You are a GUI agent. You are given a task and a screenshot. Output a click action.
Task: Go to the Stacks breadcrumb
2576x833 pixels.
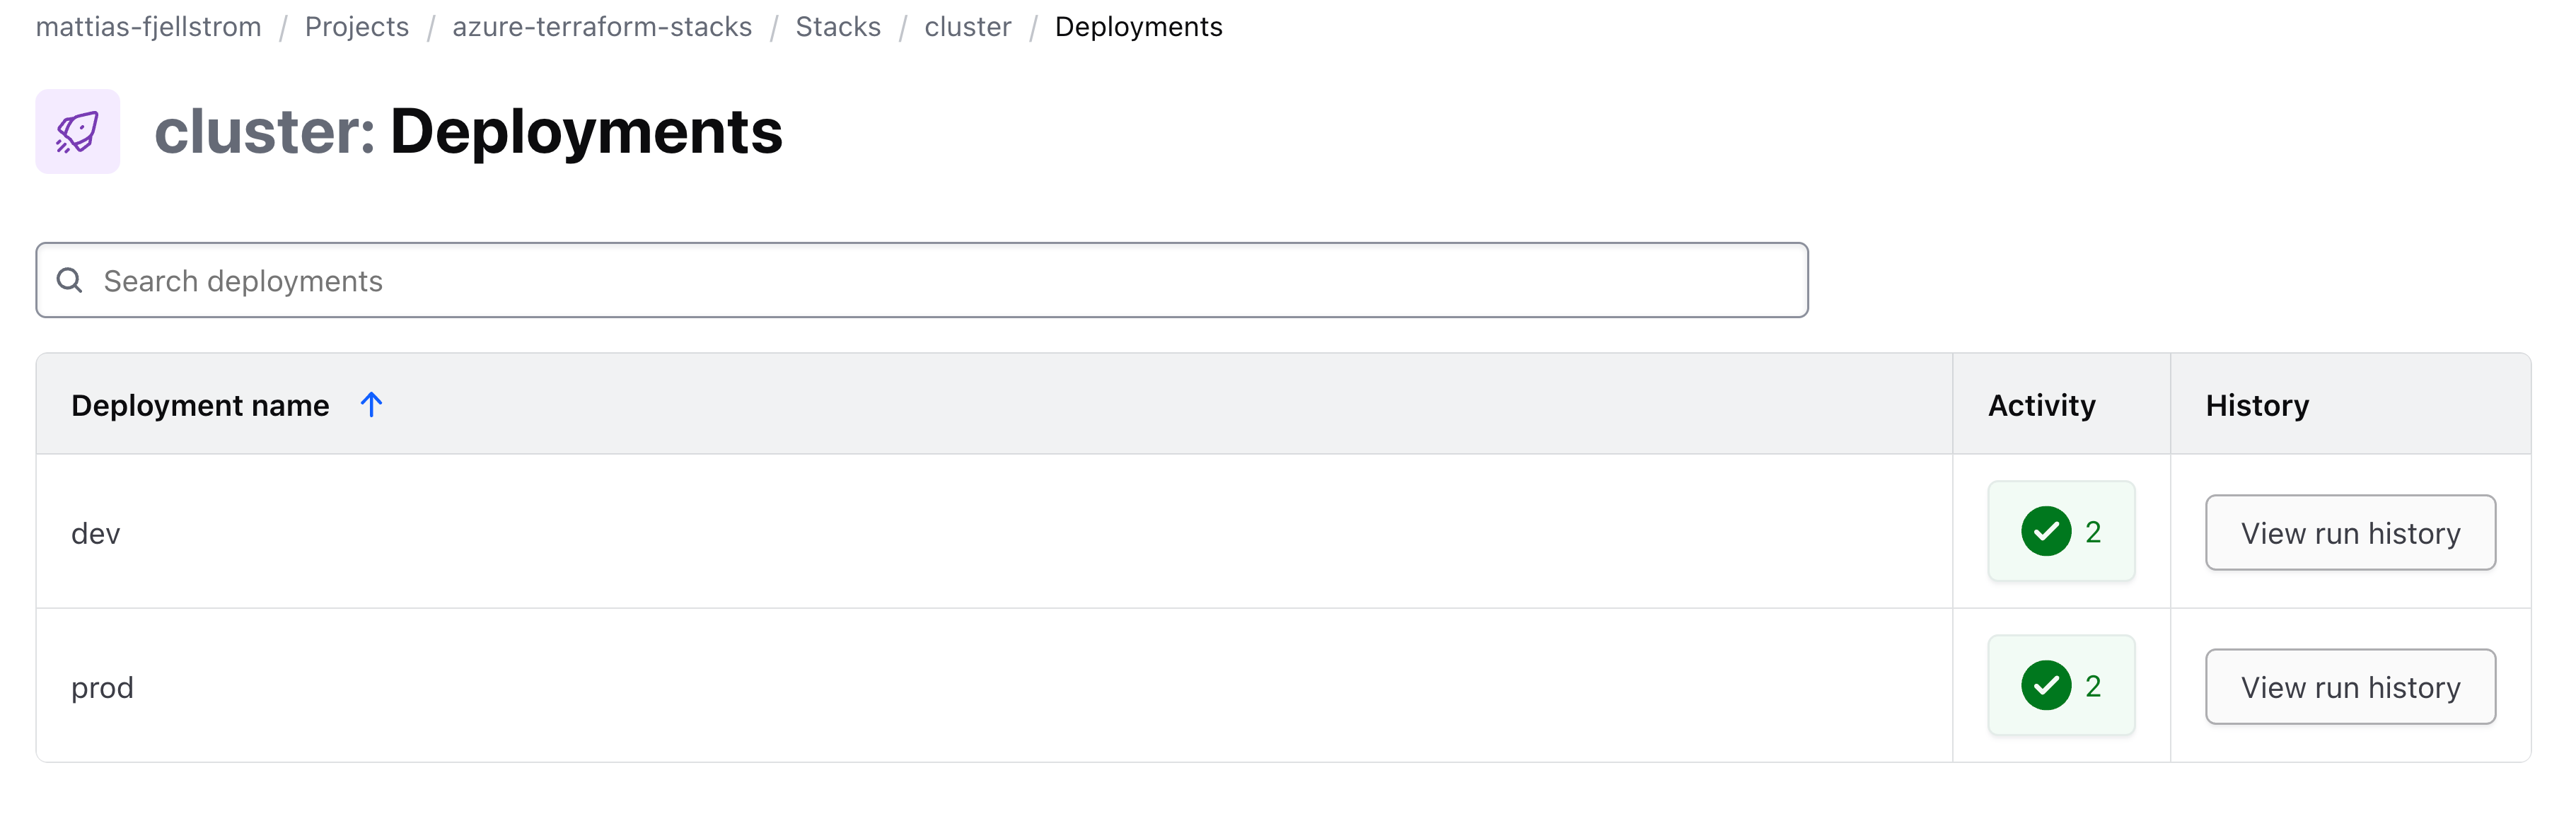pos(838,27)
